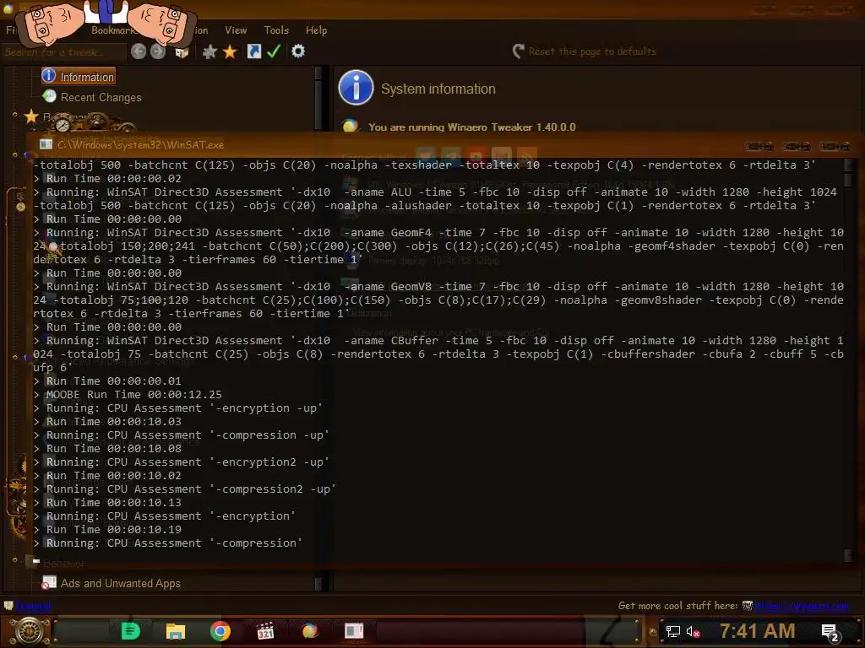This screenshot has width=865, height=648.
Task: Click the Search for a tweak field
Action: [63, 52]
